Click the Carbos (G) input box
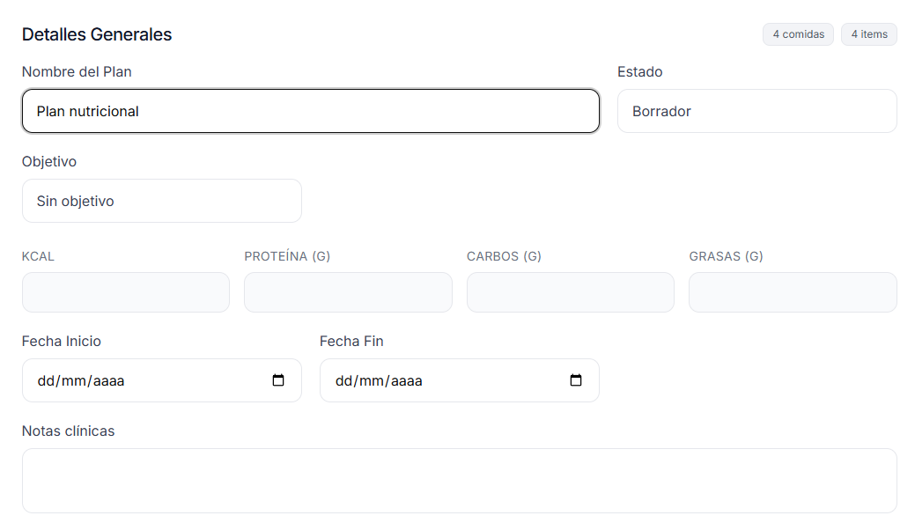Image resolution: width=915 pixels, height=523 pixels. pyautogui.click(x=570, y=292)
